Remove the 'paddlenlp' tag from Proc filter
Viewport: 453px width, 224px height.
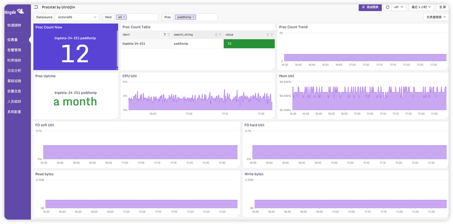(193, 17)
